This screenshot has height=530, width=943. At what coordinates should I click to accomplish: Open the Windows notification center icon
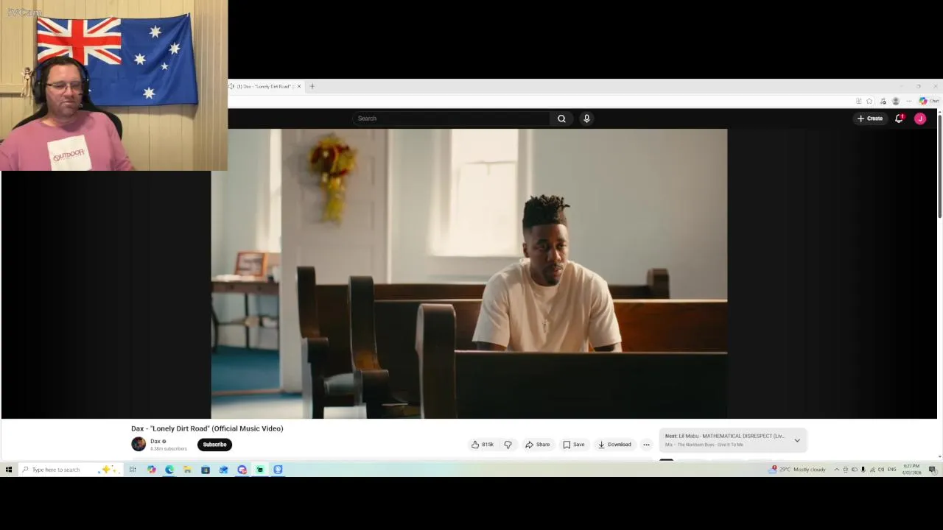click(932, 470)
